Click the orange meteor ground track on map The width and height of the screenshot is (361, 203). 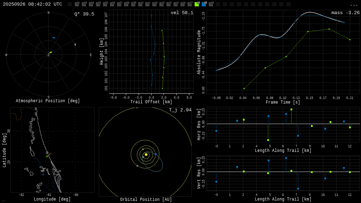(50, 154)
